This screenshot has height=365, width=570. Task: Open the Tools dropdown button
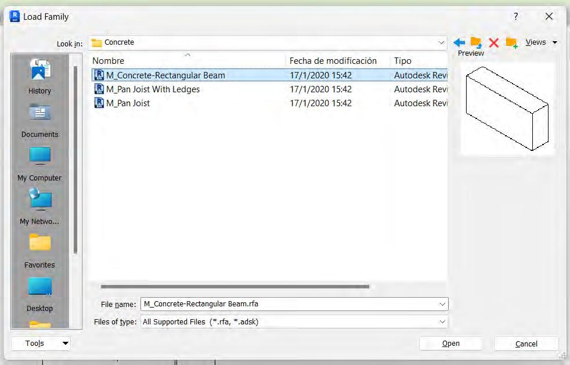41,343
